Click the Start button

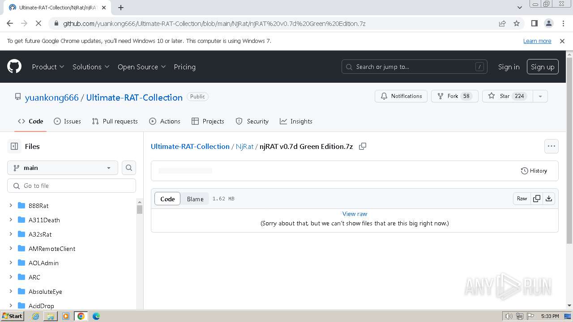pyautogui.click(x=13, y=316)
